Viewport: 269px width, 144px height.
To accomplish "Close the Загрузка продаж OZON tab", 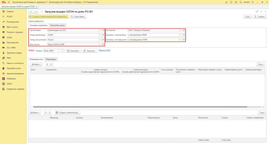I will (x=37, y=7).
